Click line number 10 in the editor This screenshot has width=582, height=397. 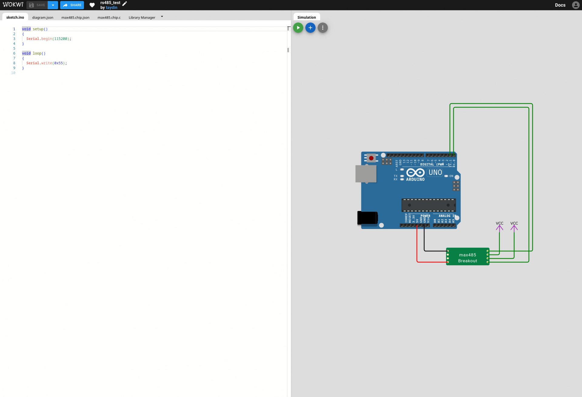[13, 73]
